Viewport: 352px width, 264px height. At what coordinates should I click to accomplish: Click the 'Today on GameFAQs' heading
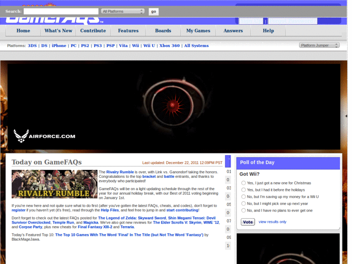click(47, 162)
